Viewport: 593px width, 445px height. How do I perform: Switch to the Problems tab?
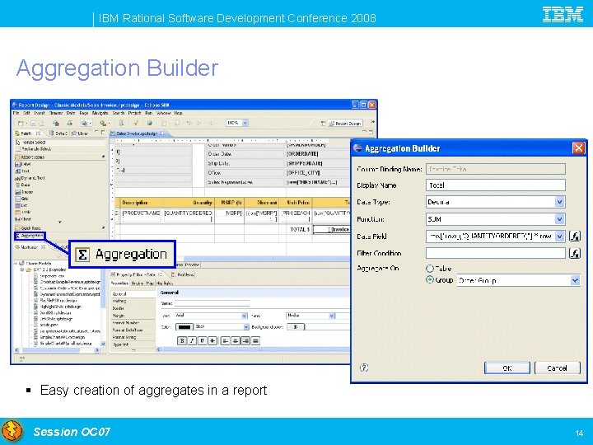click(x=183, y=274)
